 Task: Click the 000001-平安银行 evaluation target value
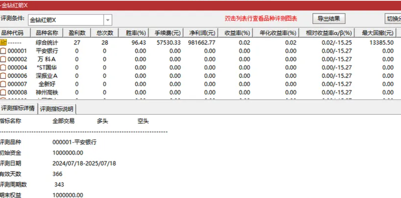75,142
